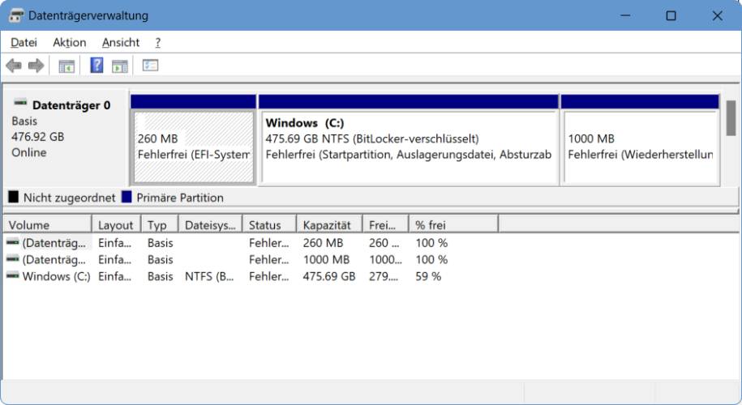This screenshot has height=405, width=742.
Task: Open the ? help menu
Action: click(157, 42)
